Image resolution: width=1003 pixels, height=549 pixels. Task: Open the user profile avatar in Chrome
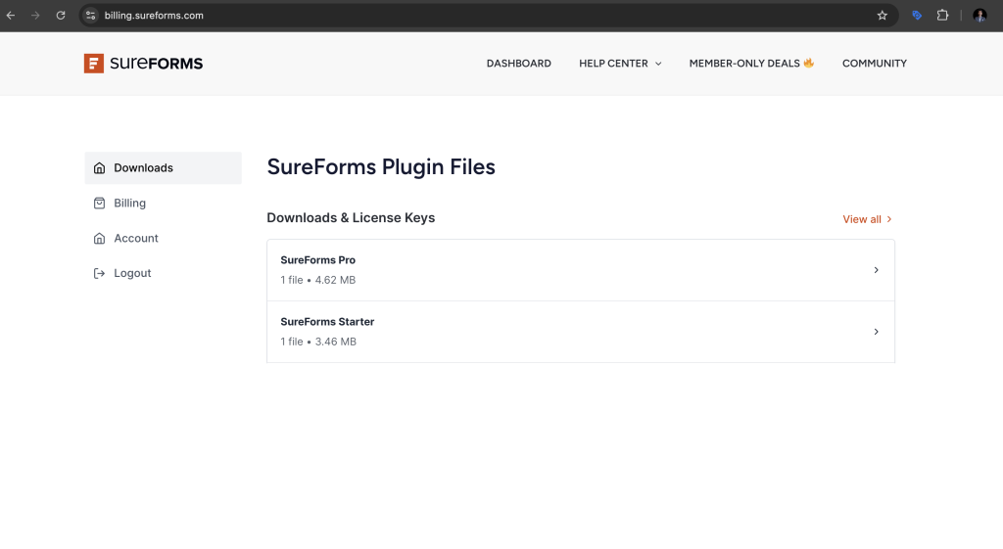pyautogui.click(x=979, y=16)
